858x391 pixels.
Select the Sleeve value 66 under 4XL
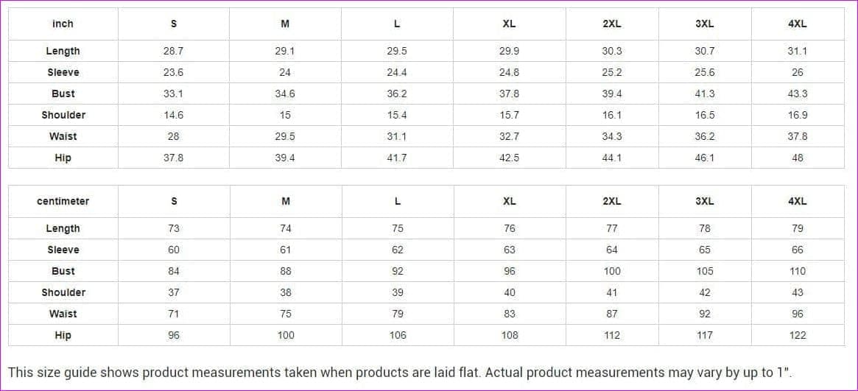798,250
